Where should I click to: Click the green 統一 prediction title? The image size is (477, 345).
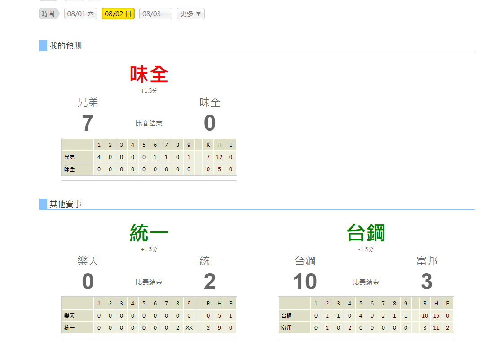[x=149, y=233]
